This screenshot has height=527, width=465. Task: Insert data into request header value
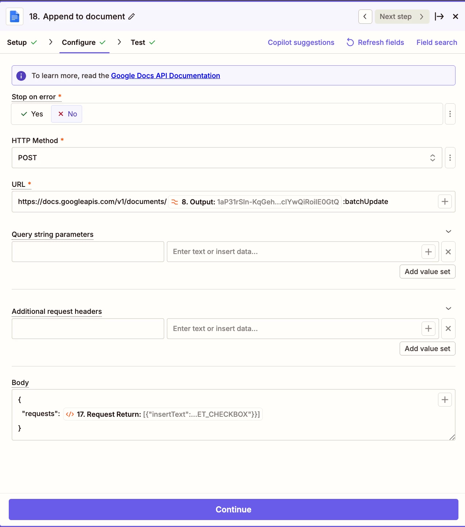429,328
